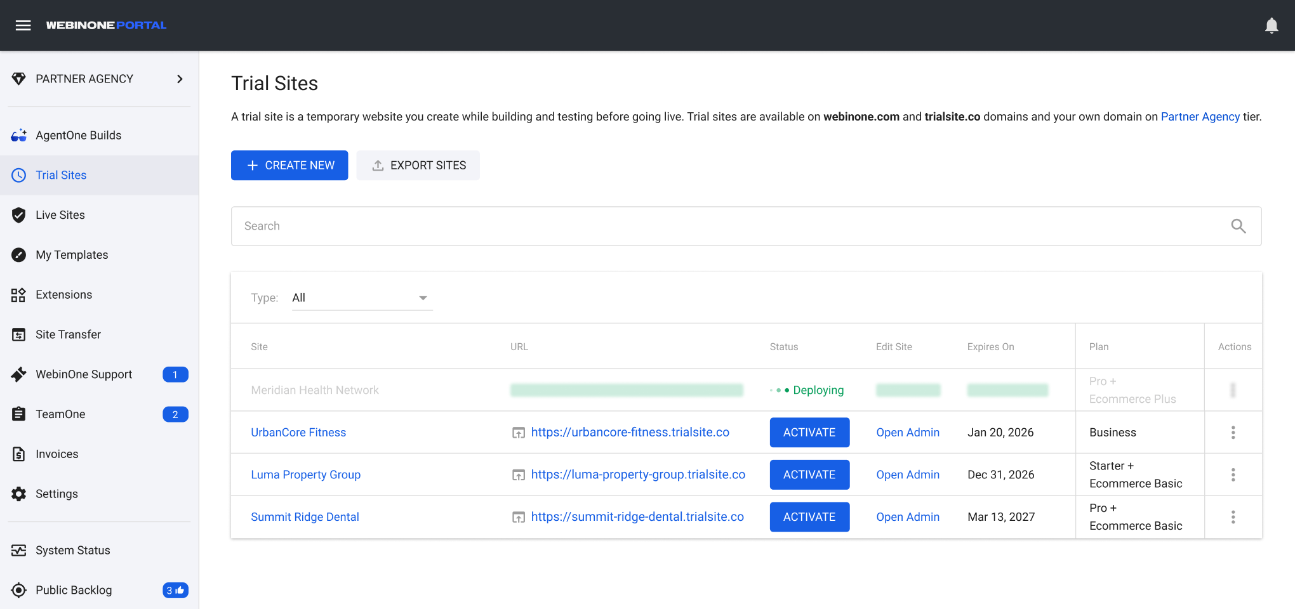This screenshot has width=1295, height=609.
Task: Click the My Templates compass icon
Action: tap(19, 255)
